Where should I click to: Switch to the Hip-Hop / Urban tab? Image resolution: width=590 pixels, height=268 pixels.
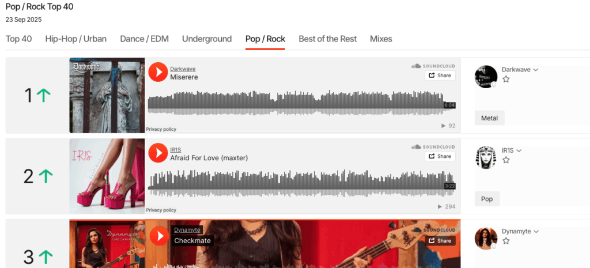[x=75, y=39]
